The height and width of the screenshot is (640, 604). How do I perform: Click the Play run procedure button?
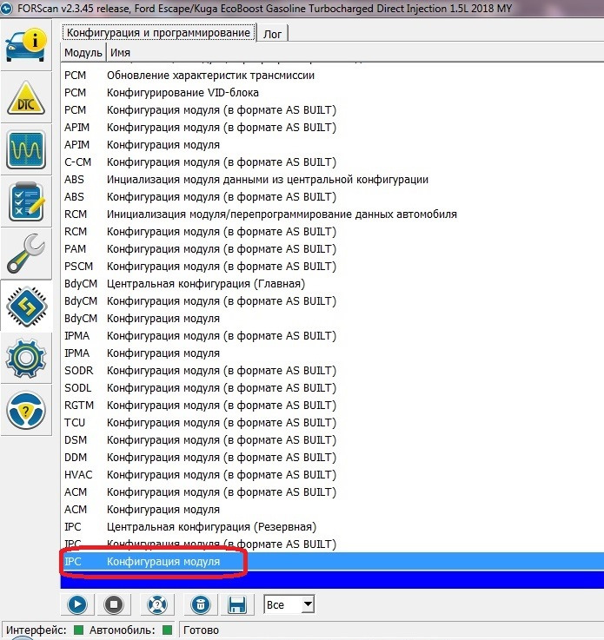[77, 604]
